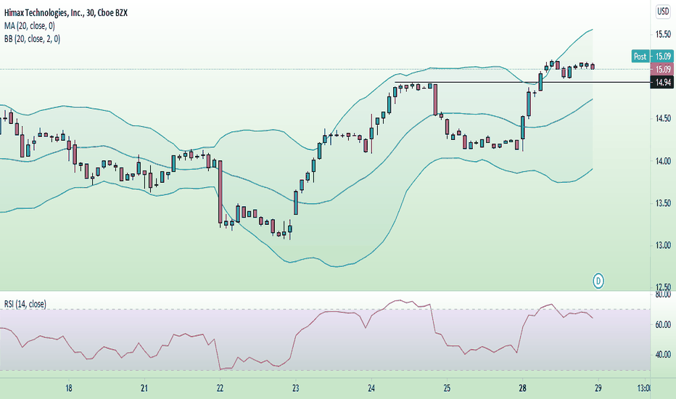Click date 25 on the time axis
The width and height of the screenshot is (676, 399).
tap(447, 388)
